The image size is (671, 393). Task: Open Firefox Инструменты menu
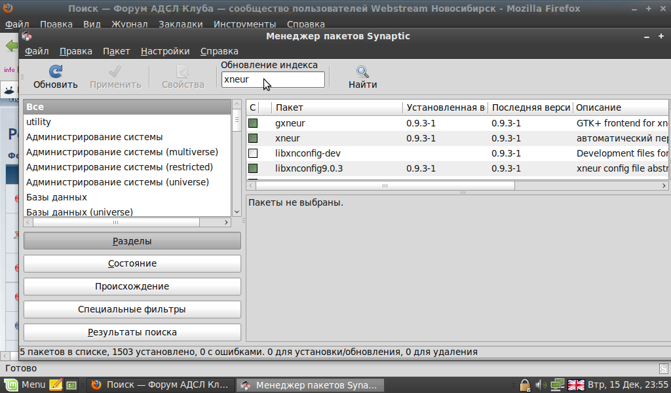coord(245,24)
